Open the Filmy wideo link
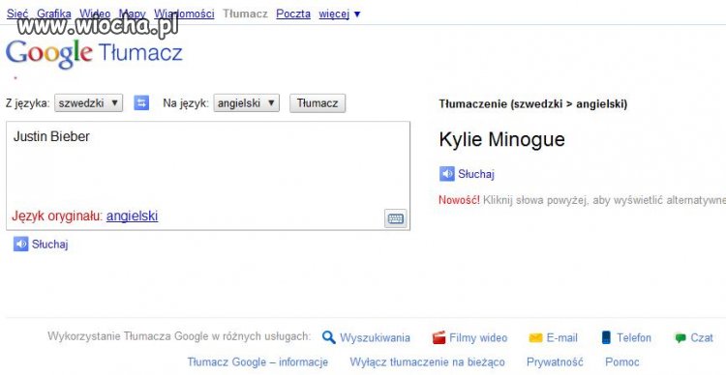This screenshot has height=375, width=726. 478,338
